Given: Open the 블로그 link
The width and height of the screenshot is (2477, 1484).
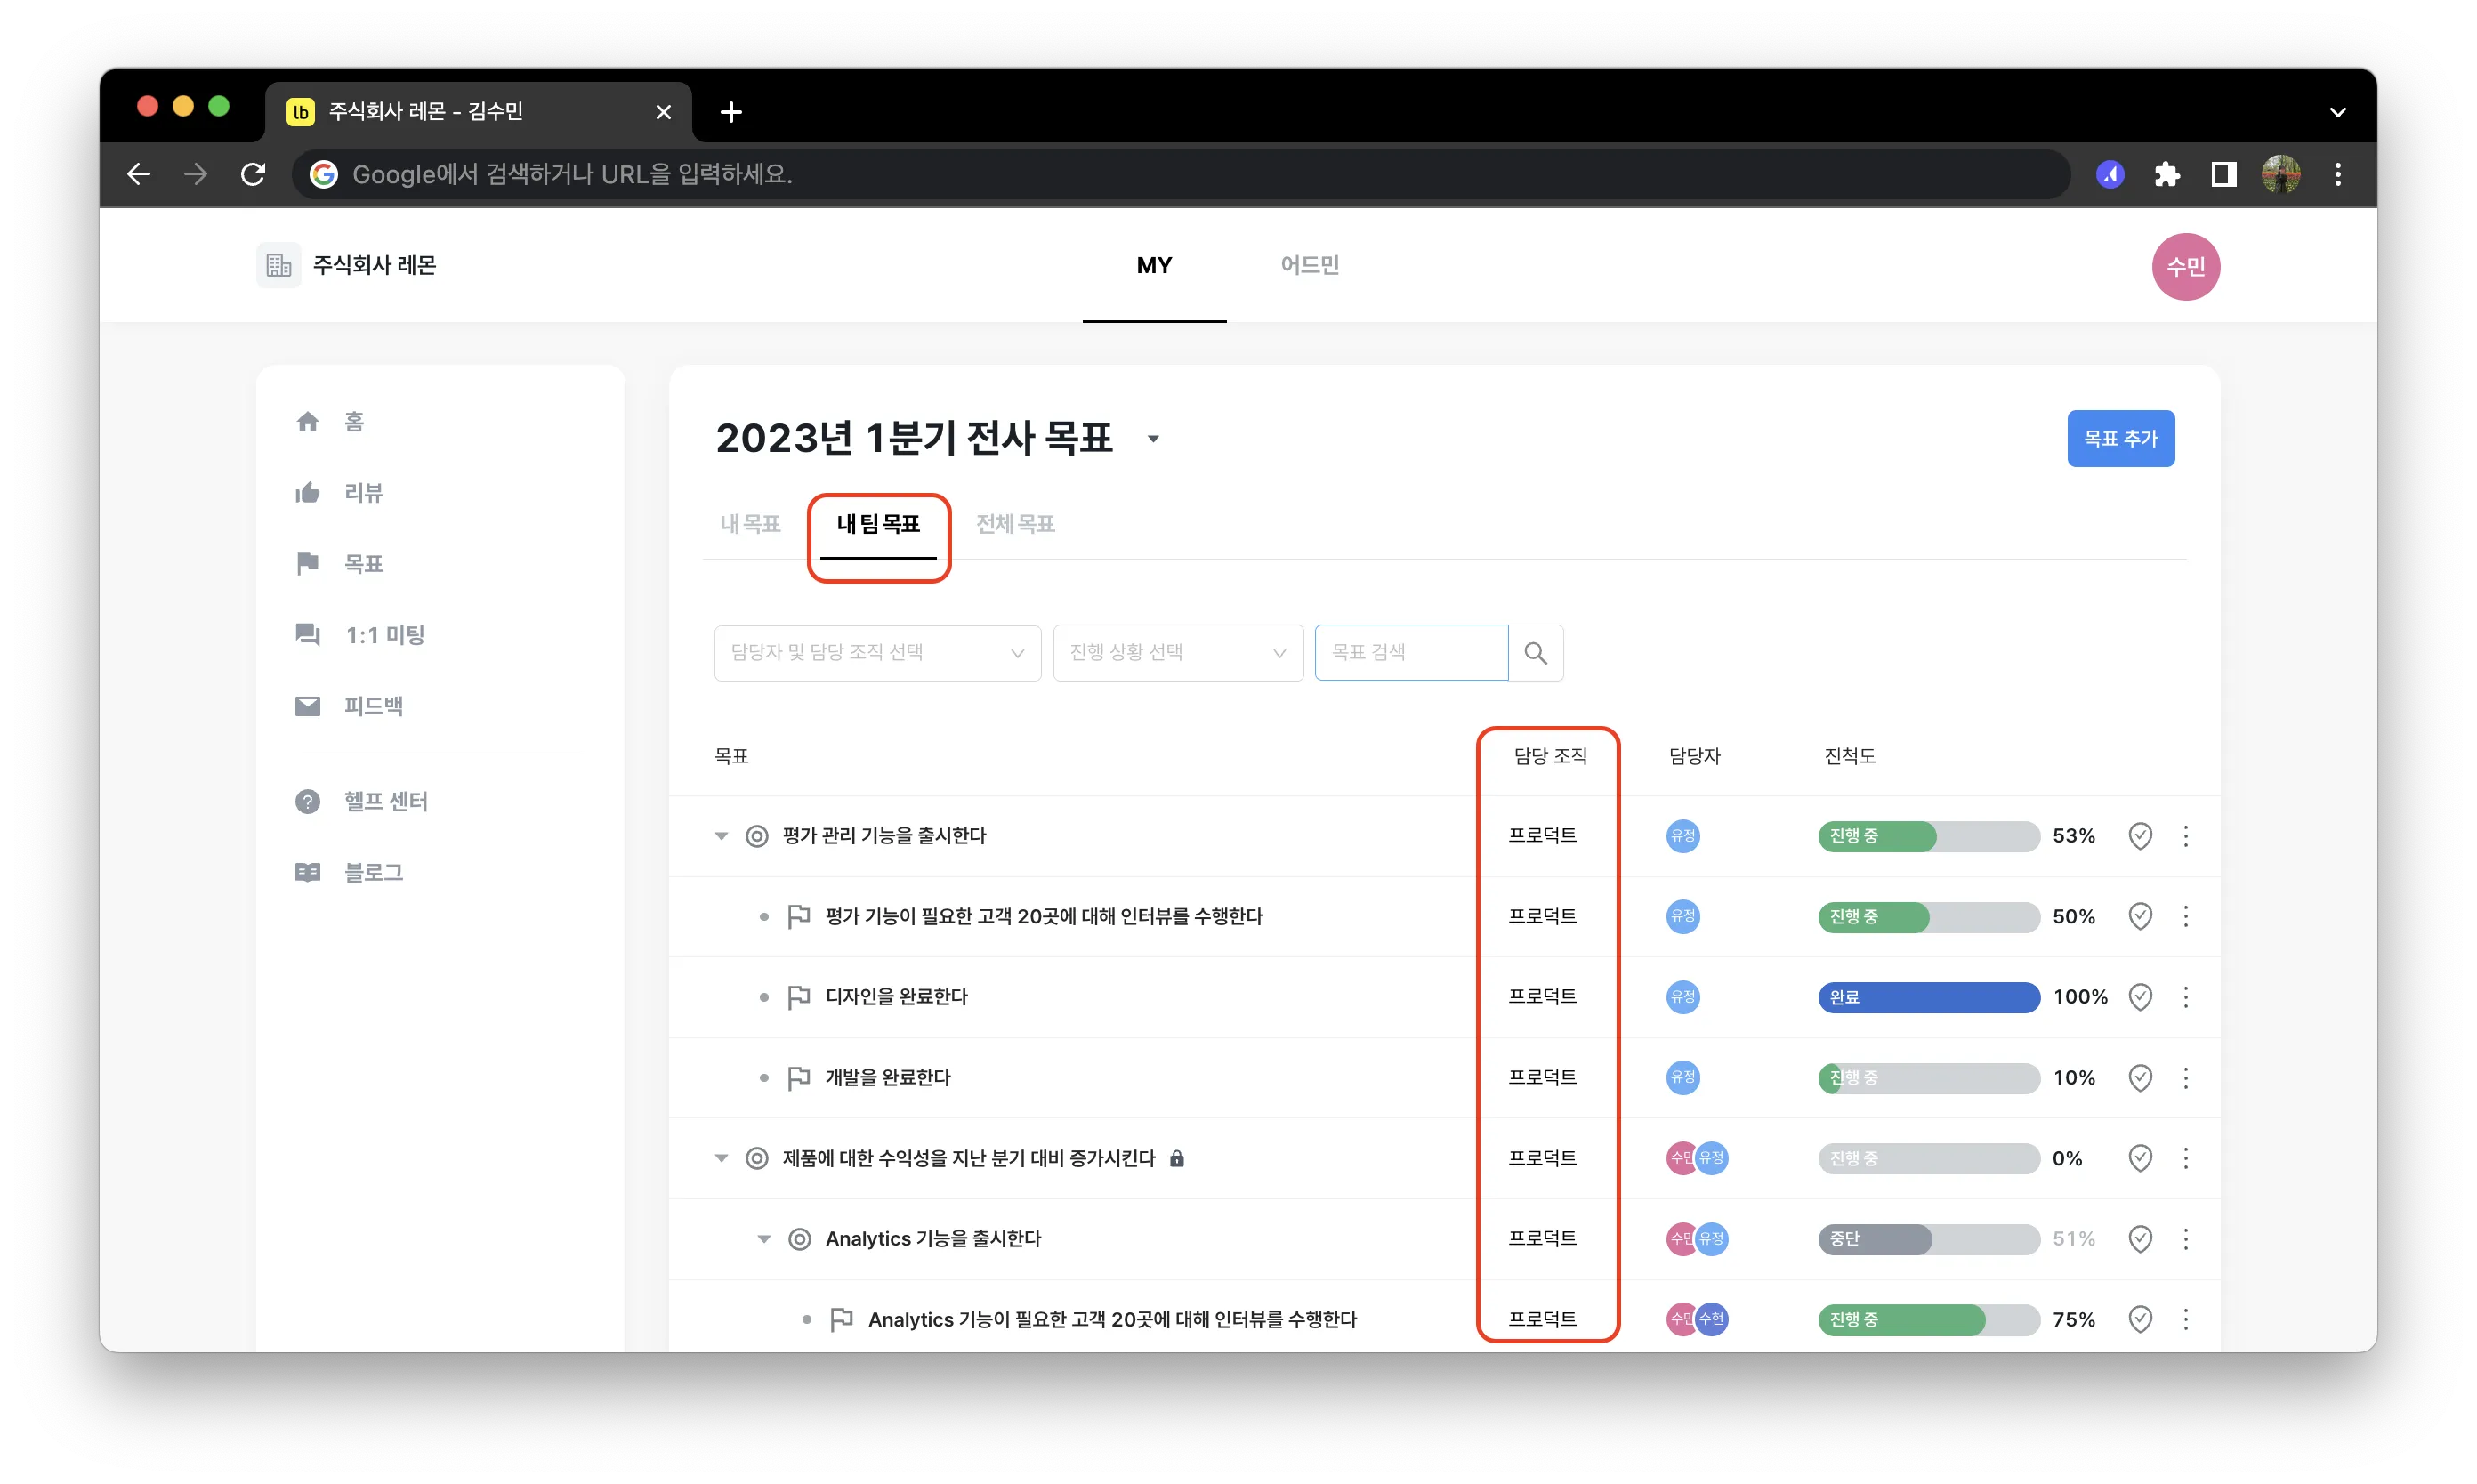Looking at the screenshot, I should (x=349, y=873).
